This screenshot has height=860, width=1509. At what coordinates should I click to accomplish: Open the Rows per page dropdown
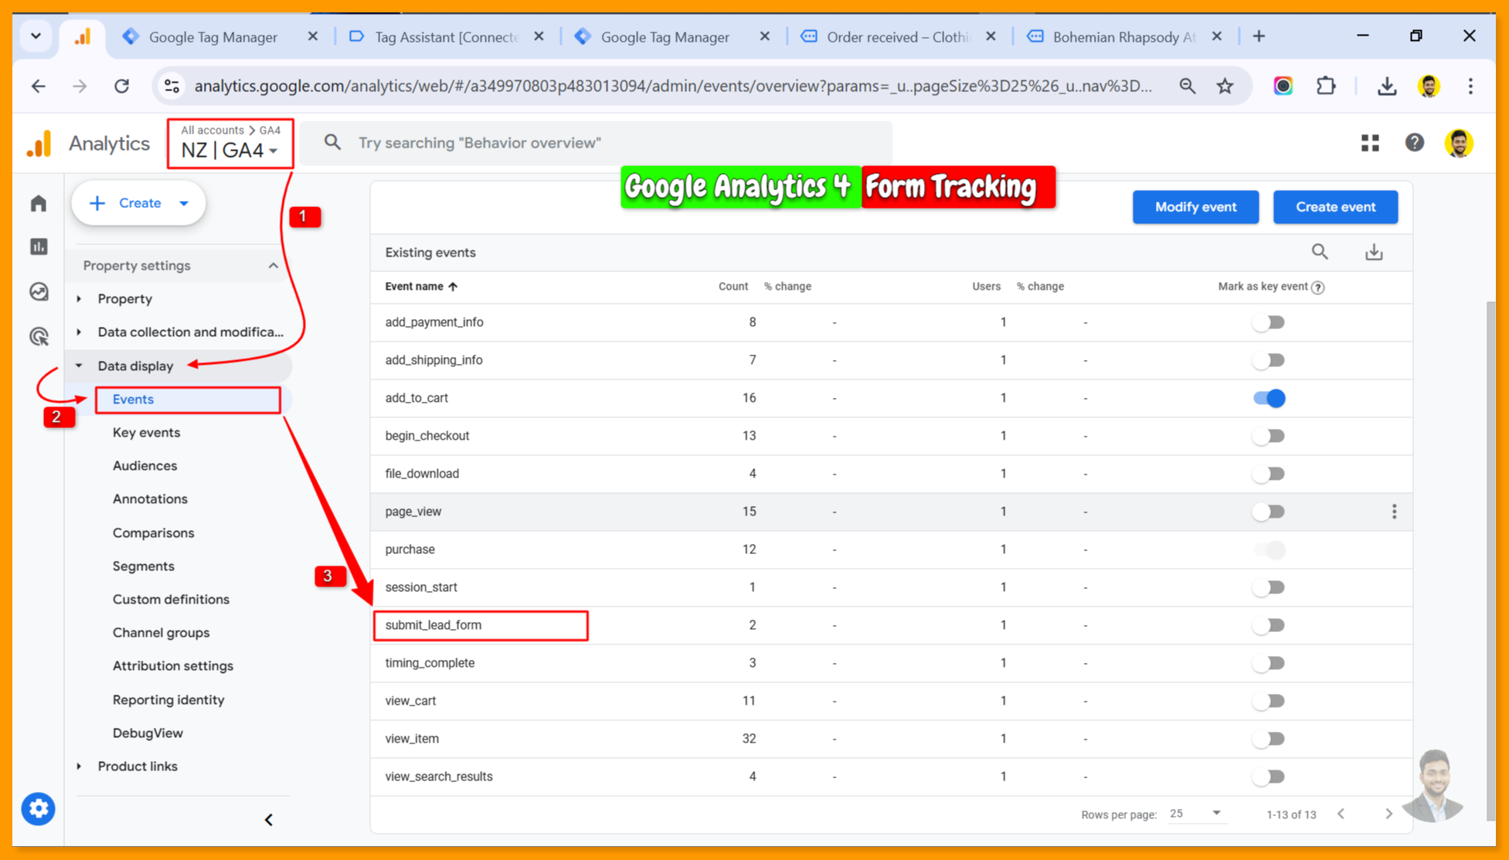(1195, 814)
